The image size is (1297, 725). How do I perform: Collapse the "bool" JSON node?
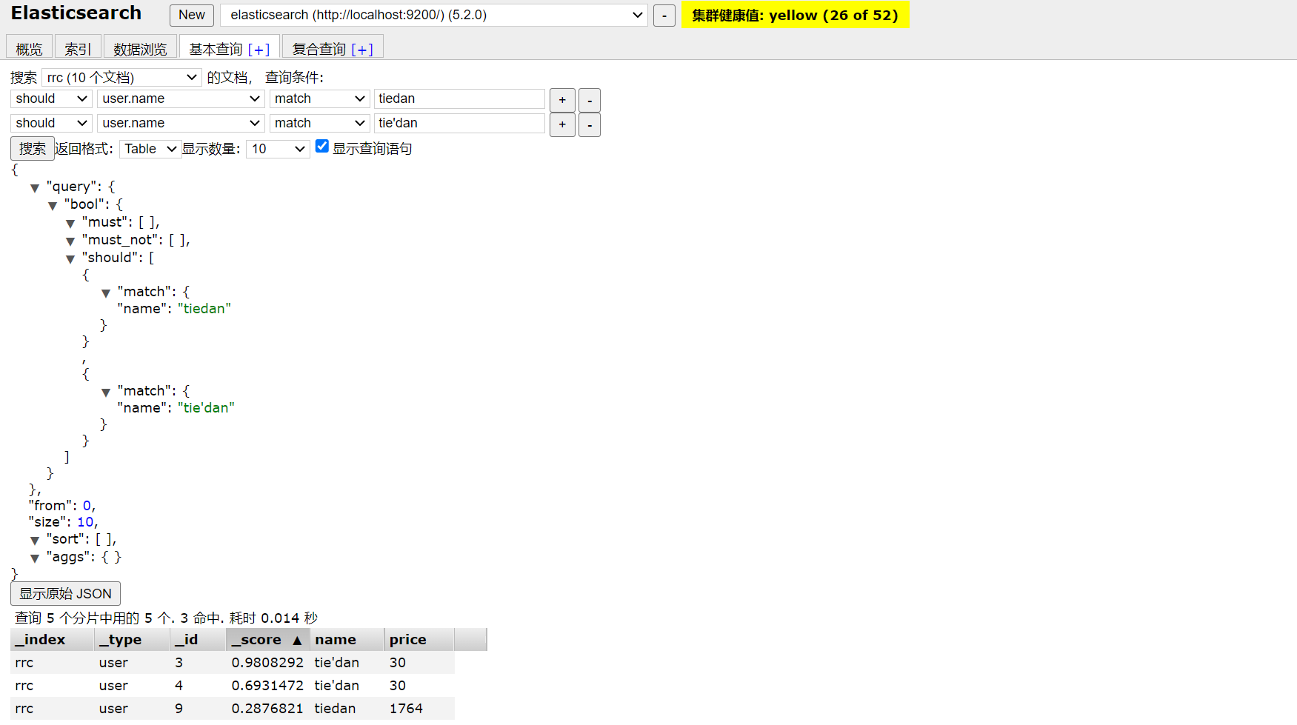click(x=53, y=206)
